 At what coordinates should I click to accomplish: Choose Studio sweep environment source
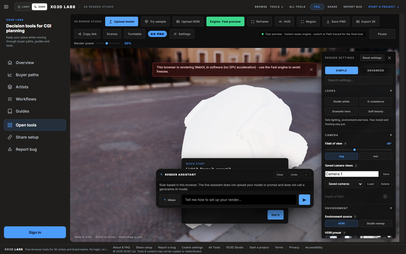point(376,224)
